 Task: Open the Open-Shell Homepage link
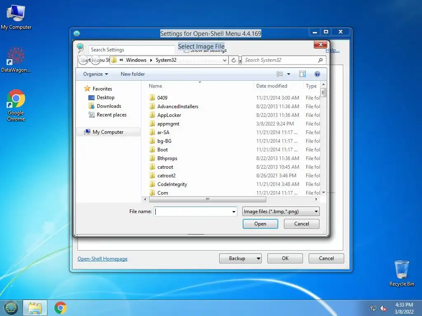click(103, 259)
